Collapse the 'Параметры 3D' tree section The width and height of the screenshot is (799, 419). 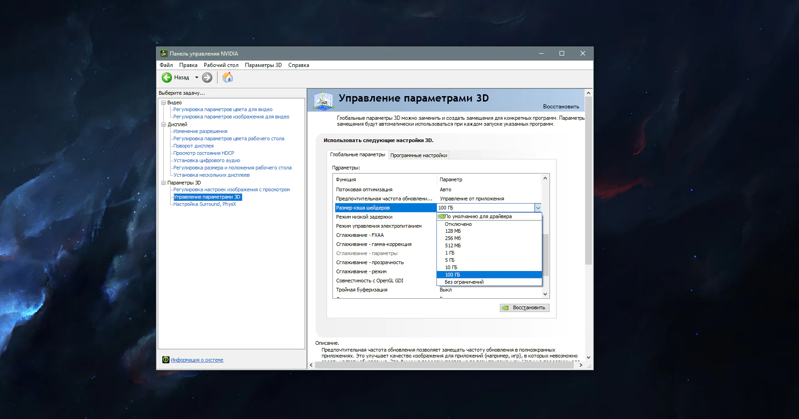163,183
